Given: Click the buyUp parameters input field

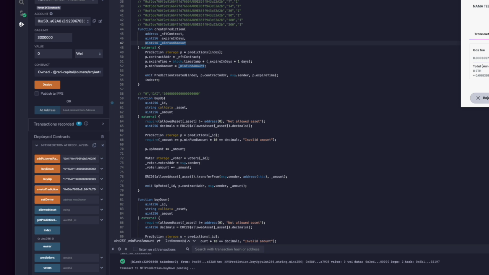Looking at the screenshot, I should coord(79,179).
